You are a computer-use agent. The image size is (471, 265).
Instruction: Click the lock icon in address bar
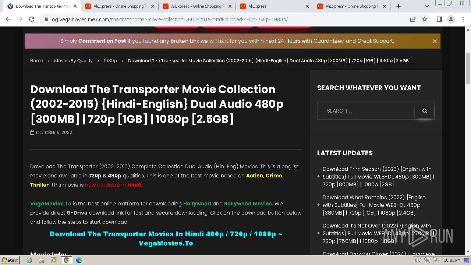(46, 20)
